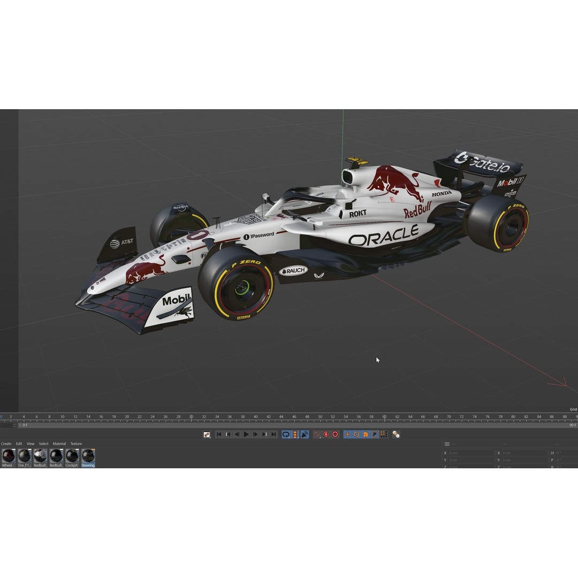The width and height of the screenshot is (578, 578).
Task: Toggle the loop playback mode
Action: coord(286,435)
